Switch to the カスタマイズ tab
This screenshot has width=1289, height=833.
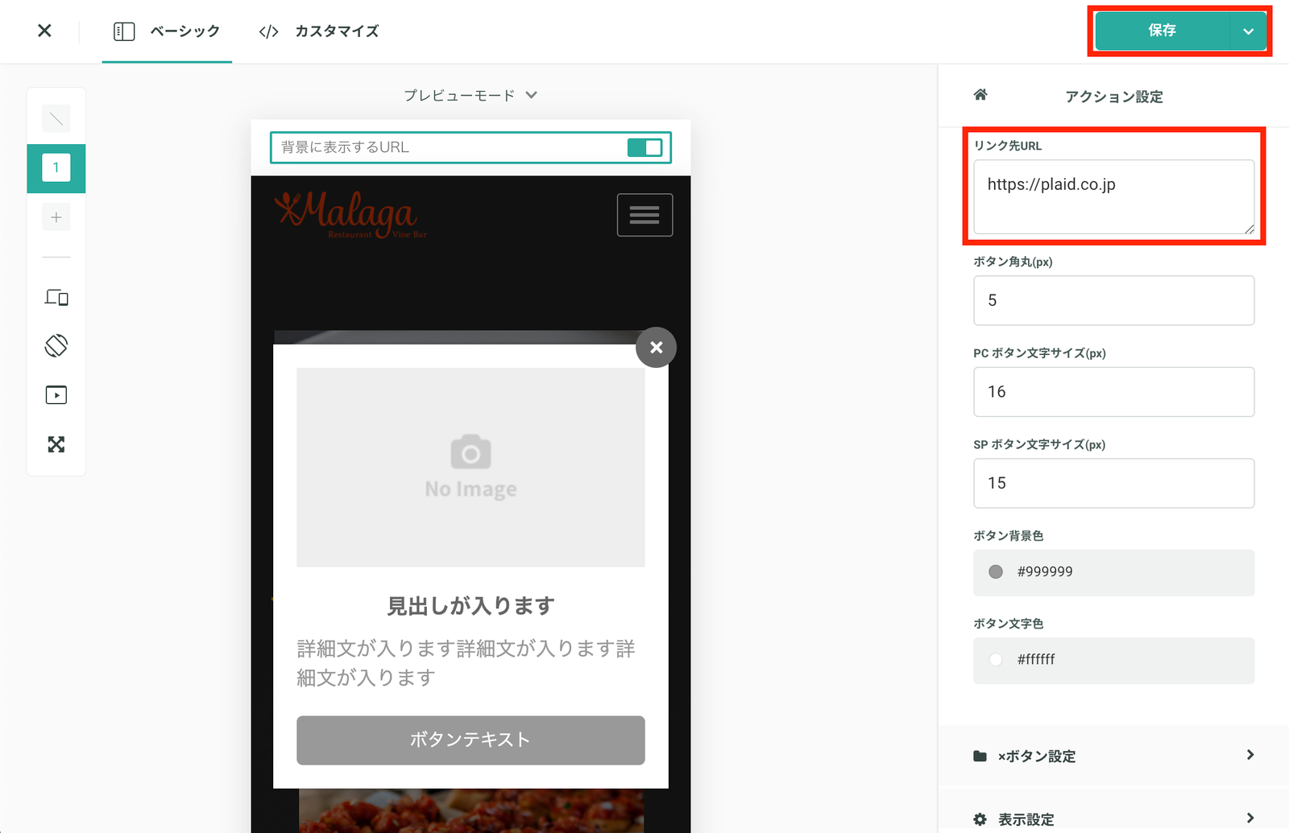319,31
